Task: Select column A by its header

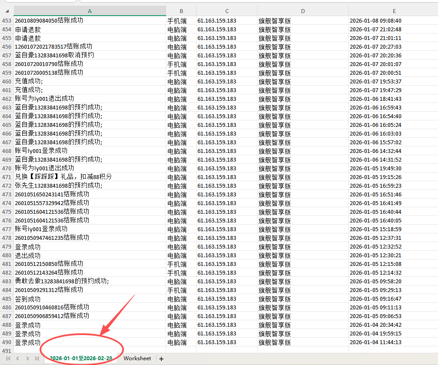Action: [90, 11]
